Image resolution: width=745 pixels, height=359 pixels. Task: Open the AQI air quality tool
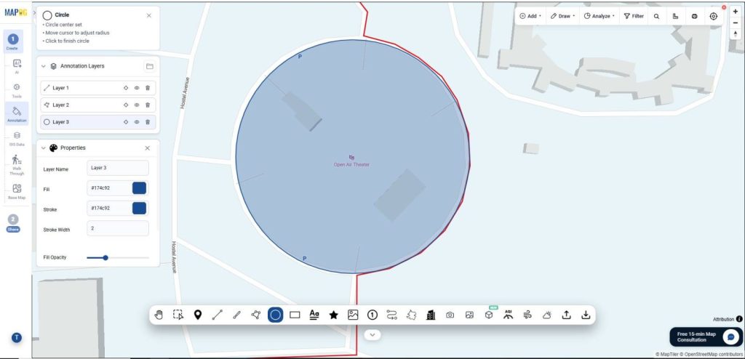509,315
